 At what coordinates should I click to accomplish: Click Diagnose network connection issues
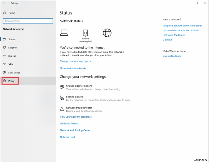[182, 26]
